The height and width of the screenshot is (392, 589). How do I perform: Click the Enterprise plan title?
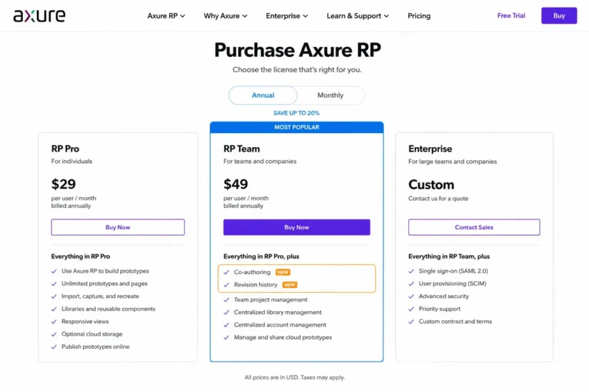pos(430,149)
